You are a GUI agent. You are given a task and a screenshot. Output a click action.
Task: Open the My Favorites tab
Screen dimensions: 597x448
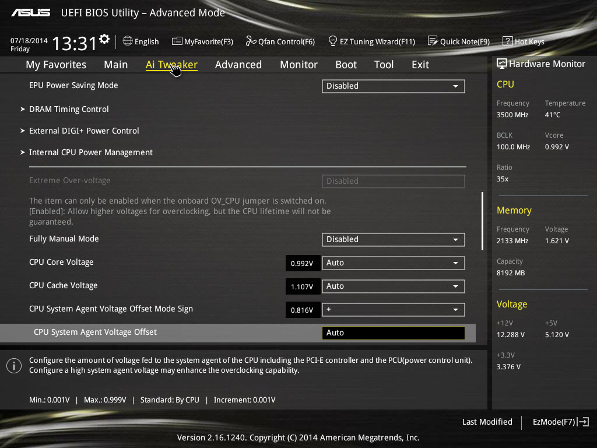56,65
